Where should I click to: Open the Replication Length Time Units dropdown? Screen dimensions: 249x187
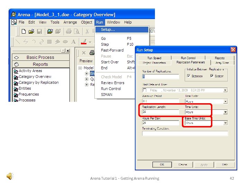tap(225, 112)
